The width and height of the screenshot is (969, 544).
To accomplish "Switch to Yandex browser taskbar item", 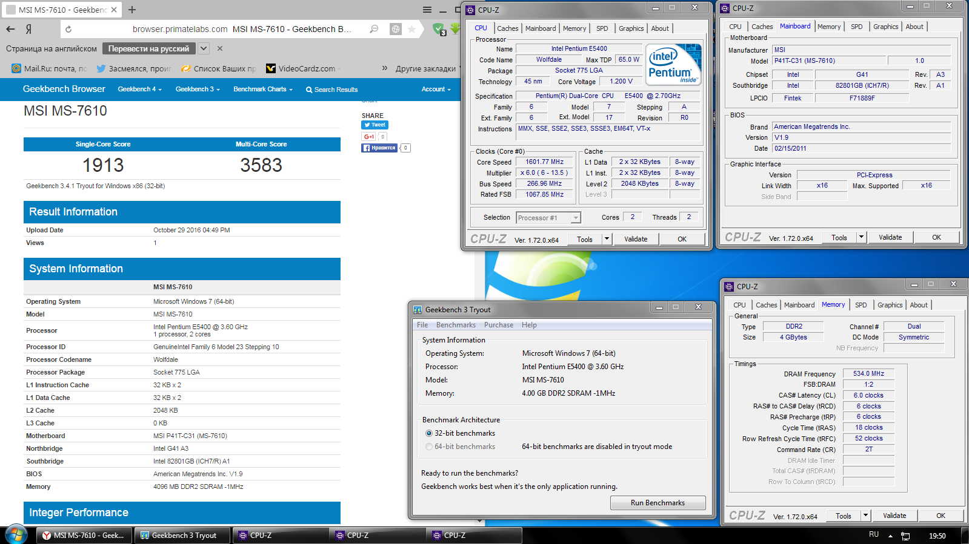I will click(x=84, y=536).
